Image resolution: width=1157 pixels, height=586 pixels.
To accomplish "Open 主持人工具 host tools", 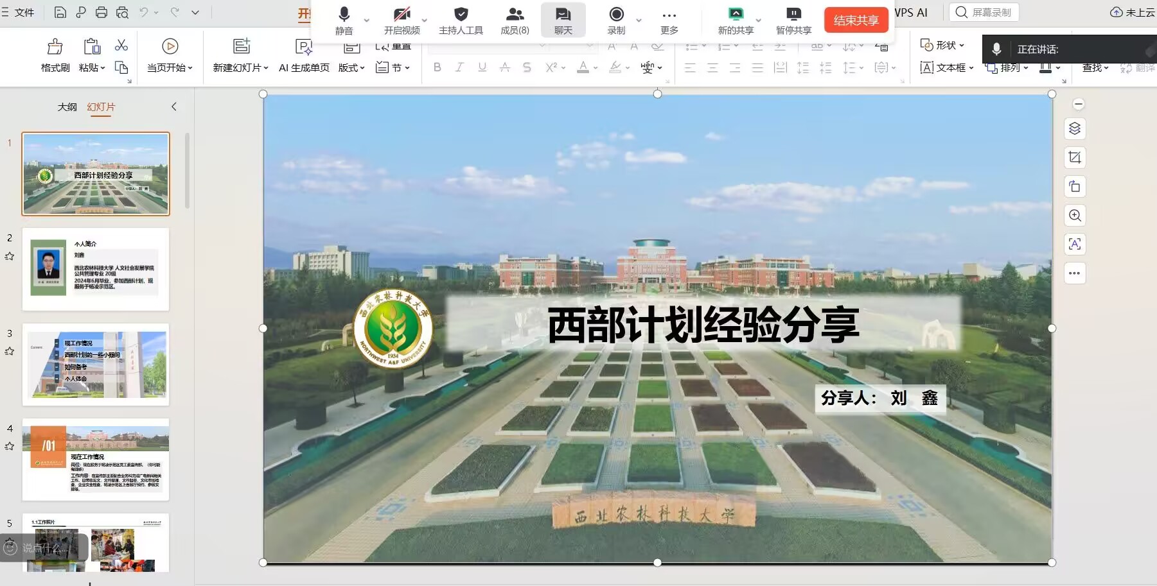I will 461,20.
